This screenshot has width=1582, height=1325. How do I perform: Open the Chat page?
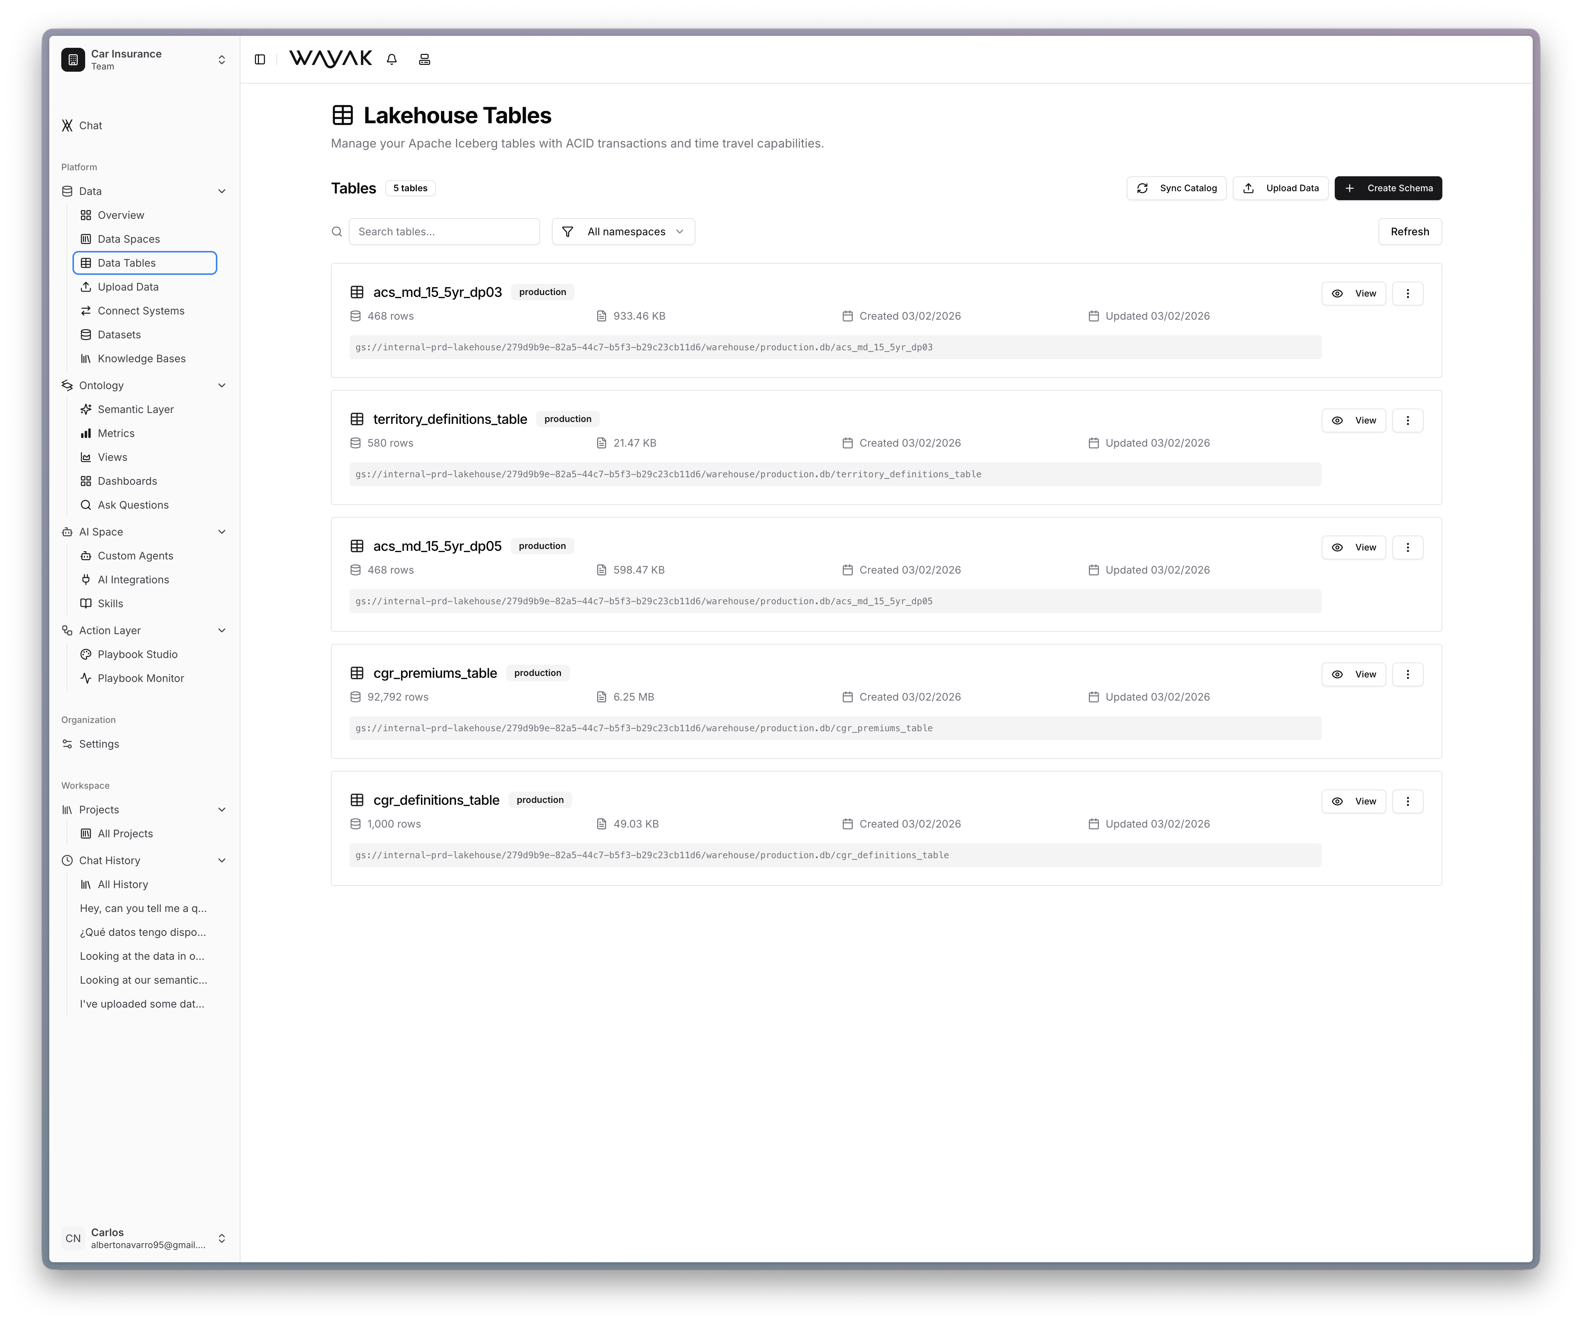coord(144,126)
